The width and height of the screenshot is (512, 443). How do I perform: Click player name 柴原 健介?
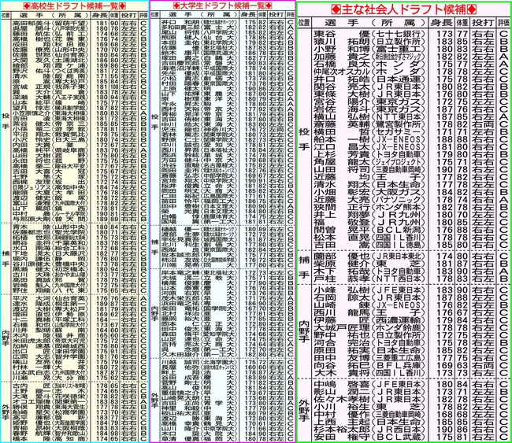pos(342,264)
